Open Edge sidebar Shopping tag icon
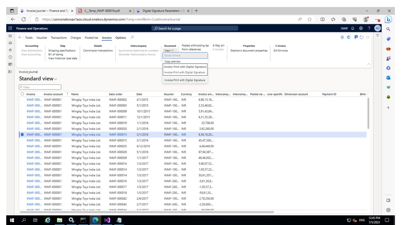The width and height of the screenshot is (401, 225). (x=388, y=39)
